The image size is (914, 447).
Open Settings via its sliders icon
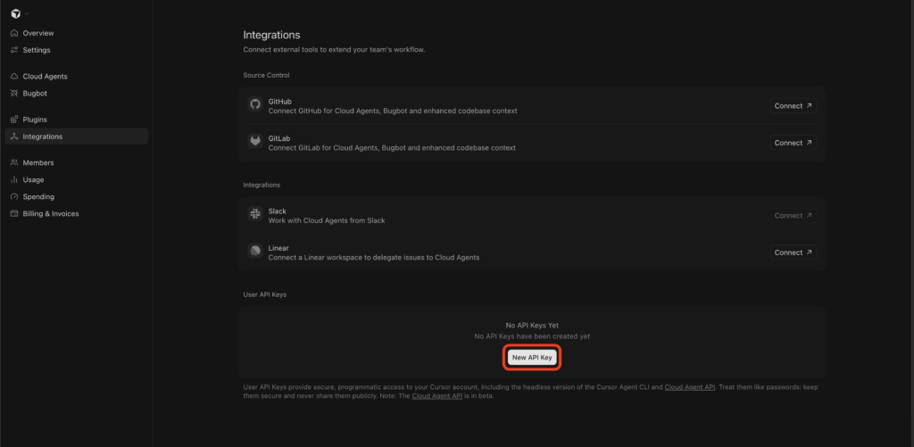click(14, 50)
